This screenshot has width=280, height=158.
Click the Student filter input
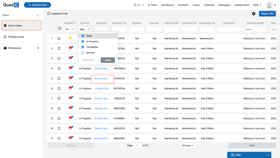click(102, 29)
